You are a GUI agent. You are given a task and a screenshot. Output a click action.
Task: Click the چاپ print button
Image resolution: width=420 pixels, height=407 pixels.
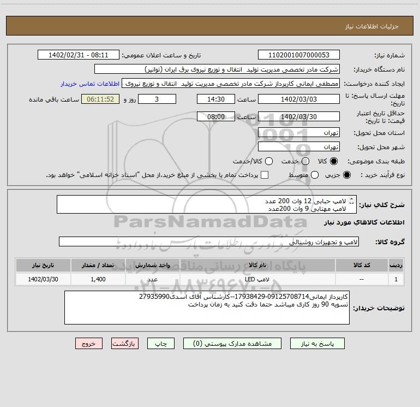pyautogui.click(x=161, y=344)
